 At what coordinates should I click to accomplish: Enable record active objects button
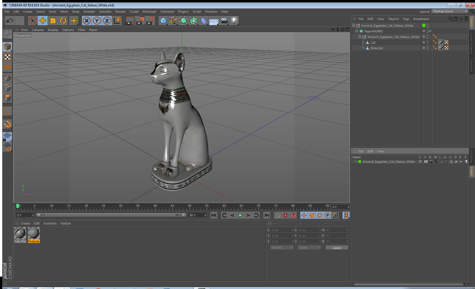277,215
